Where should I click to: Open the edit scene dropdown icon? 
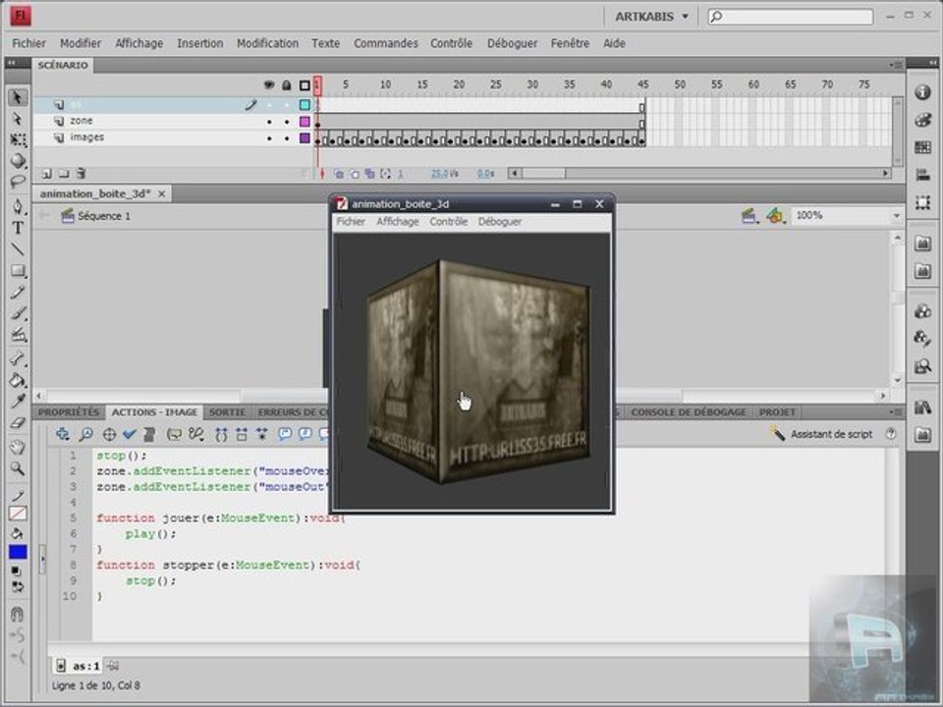click(x=749, y=215)
